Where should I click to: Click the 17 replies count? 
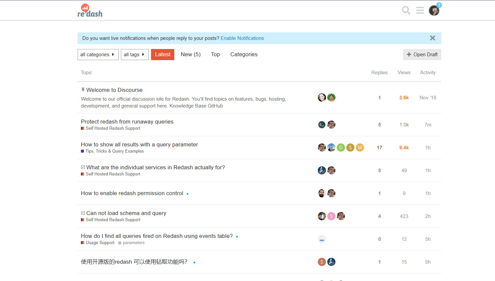click(x=379, y=148)
